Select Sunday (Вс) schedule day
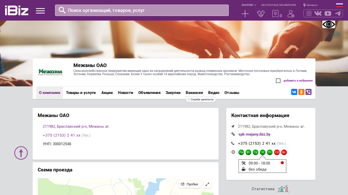 284,152
